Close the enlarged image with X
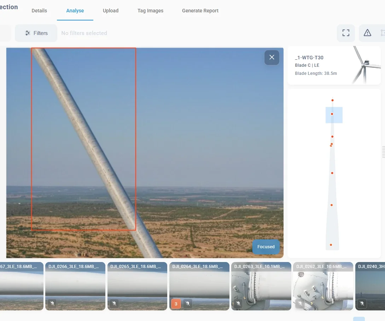The width and height of the screenshot is (385, 321). (x=272, y=57)
